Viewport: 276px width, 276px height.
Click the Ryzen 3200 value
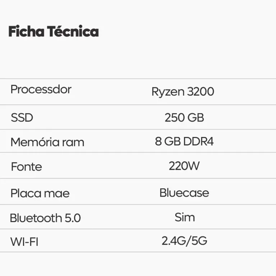coord(183,92)
